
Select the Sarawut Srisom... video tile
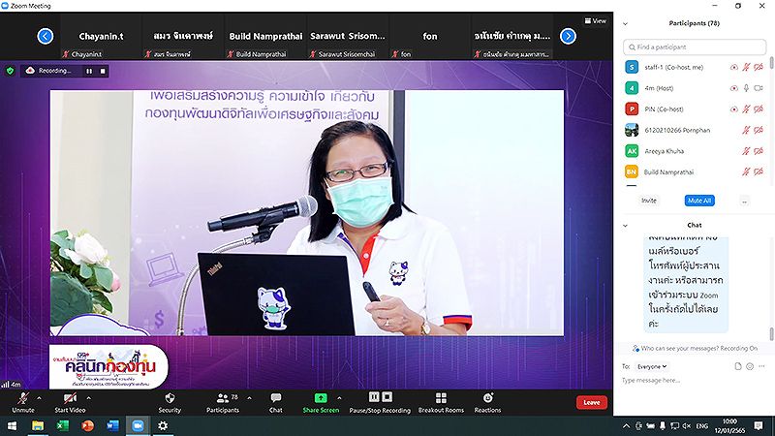pyautogui.click(x=348, y=37)
